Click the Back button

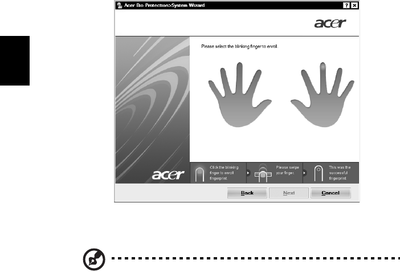[x=247, y=193]
